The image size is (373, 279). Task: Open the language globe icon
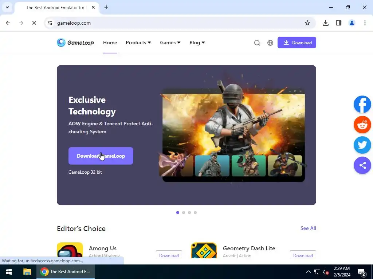tap(270, 43)
